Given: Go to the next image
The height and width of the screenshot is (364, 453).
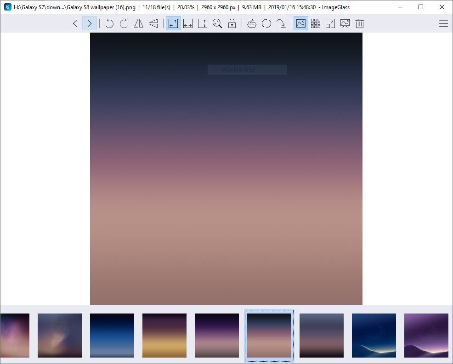Looking at the screenshot, I should (90, 23).
